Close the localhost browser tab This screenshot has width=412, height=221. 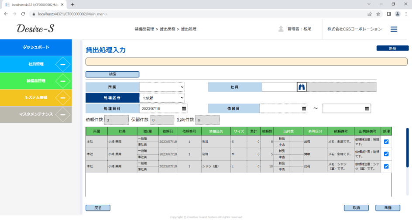tap(62, 4)
